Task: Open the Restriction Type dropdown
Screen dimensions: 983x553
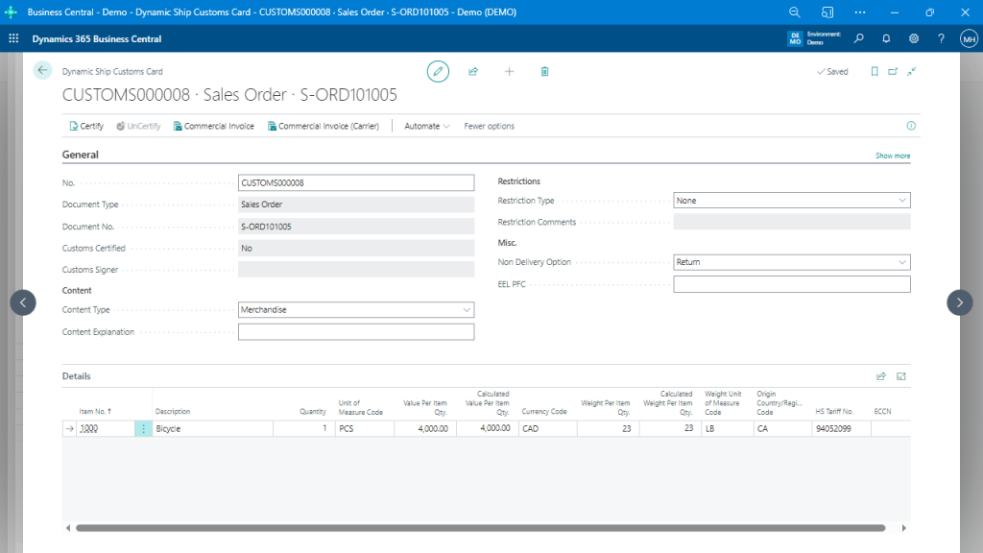Action: [x=902, y=200]
